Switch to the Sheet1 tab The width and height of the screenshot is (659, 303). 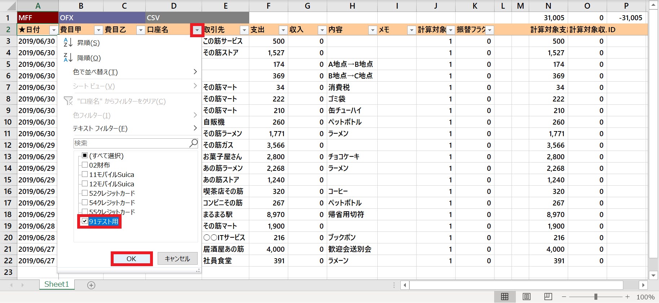click(x=57, y=284)
